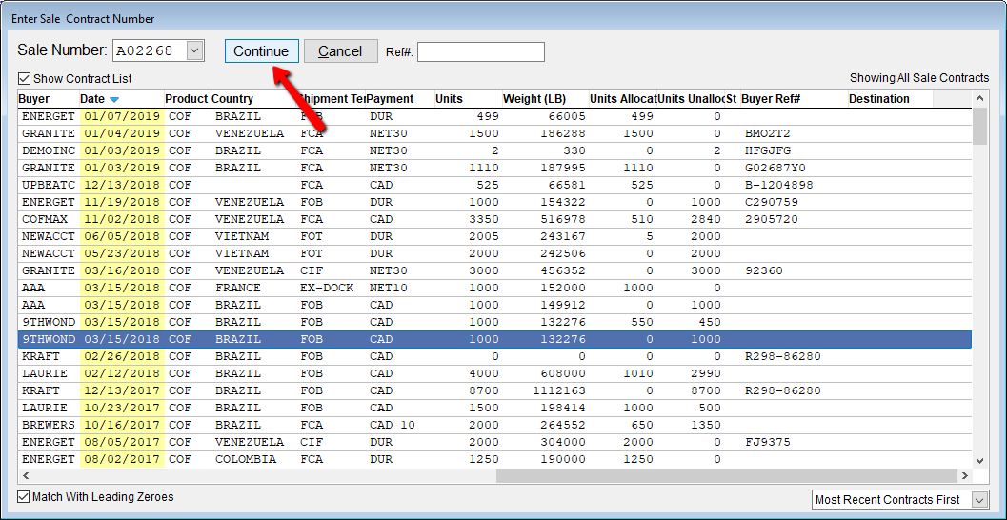This screenshot has height=520, width=1007.
Task: Select NEWACCT row dated 05/23/2018
Action: [494, 253]
